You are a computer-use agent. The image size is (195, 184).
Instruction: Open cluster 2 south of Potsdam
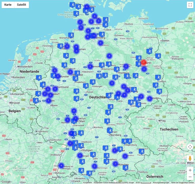pos(144,69)
